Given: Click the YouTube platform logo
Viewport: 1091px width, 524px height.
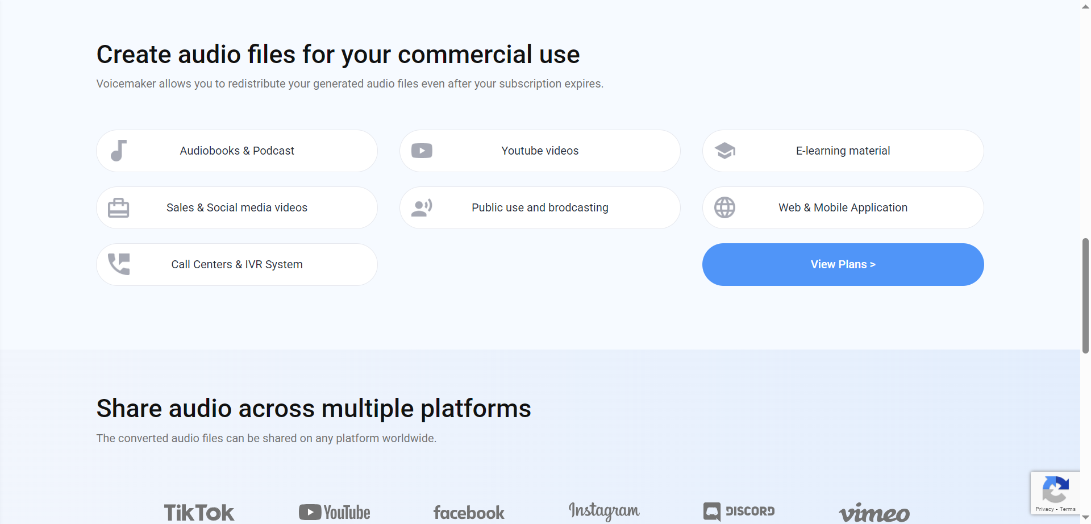Looking at the screenshot, I should pyautogui.click(x=334, y=511).
